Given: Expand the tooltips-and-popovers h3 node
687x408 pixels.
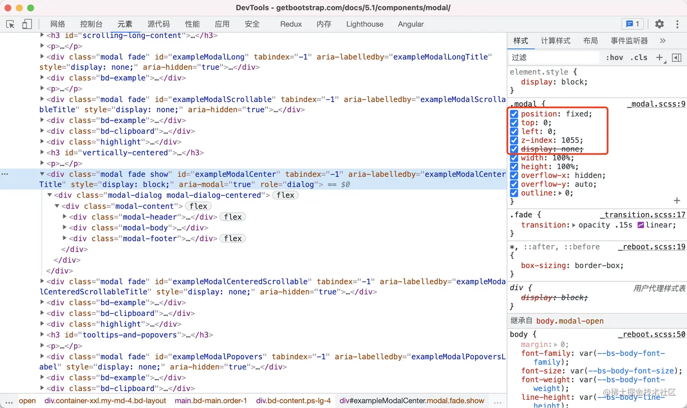Looking at the screenshot, I should (42, 334).
